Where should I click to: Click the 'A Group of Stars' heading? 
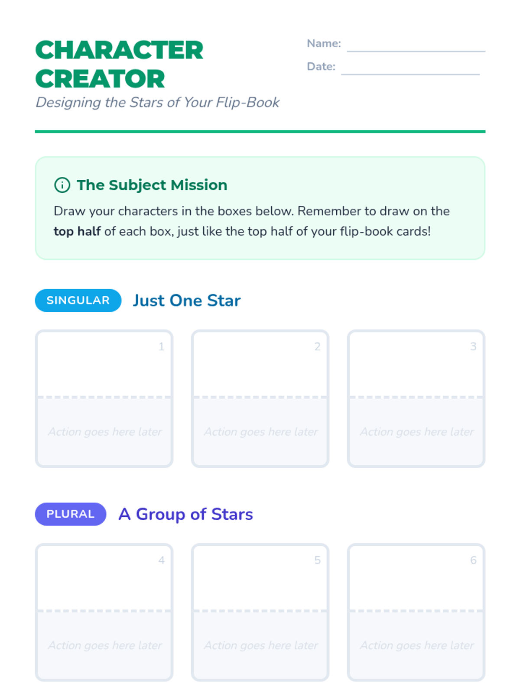185,514
